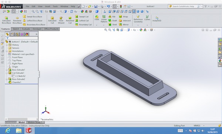Pick the Swept Cut feature
The image size is (222, 134).
[x=82, y=17]
